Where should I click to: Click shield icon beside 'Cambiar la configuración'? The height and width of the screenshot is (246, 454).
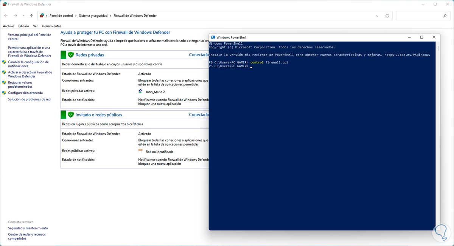pyautogui.click(x=4, y=62)
